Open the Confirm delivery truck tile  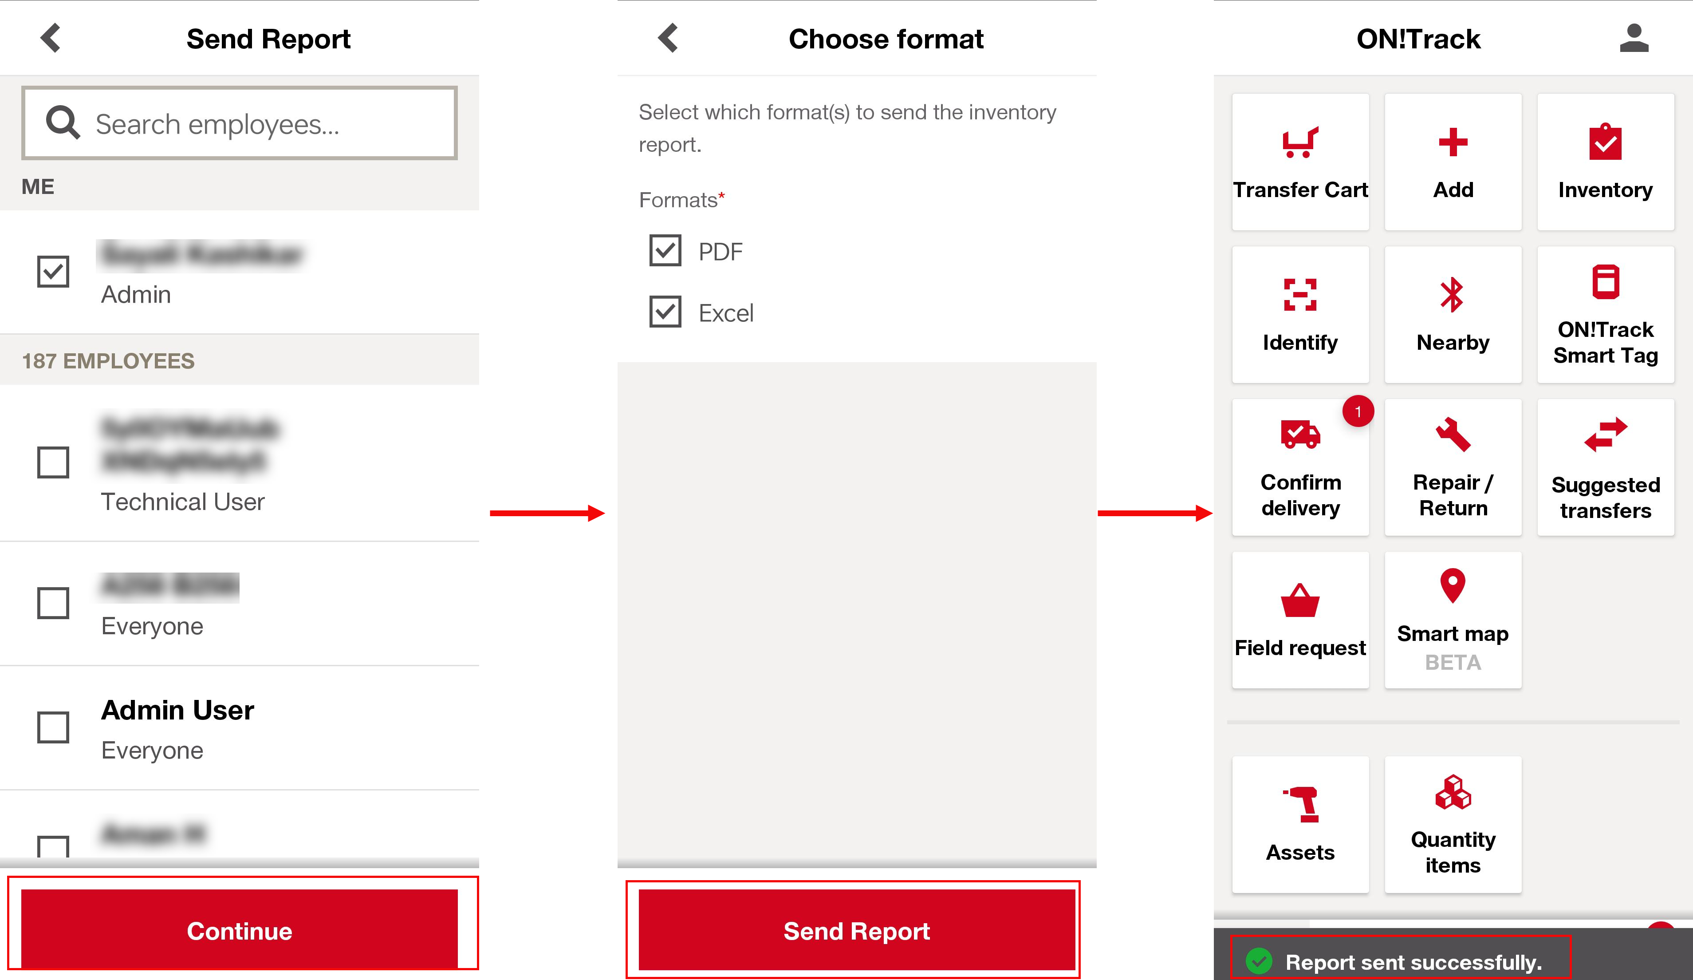pyautogui.click(x=1300, y=467)
